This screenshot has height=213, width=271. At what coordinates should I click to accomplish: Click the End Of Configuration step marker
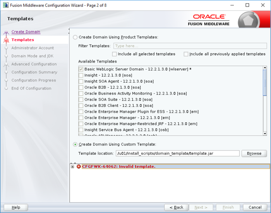click(6, 88)
